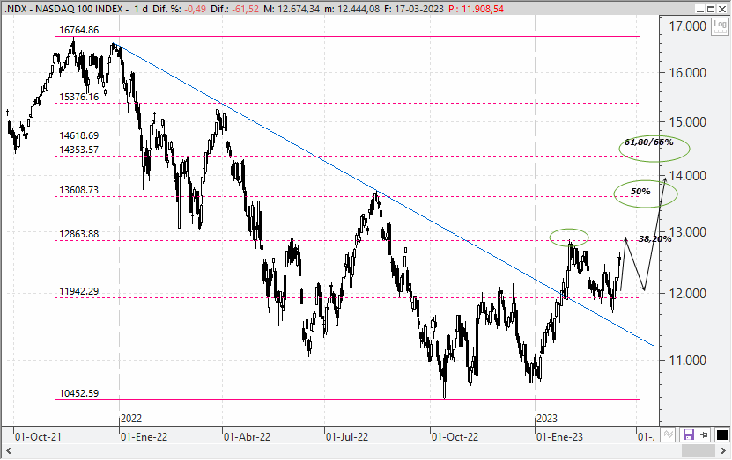Click the 15.000 price axis label

pos(688,122)
